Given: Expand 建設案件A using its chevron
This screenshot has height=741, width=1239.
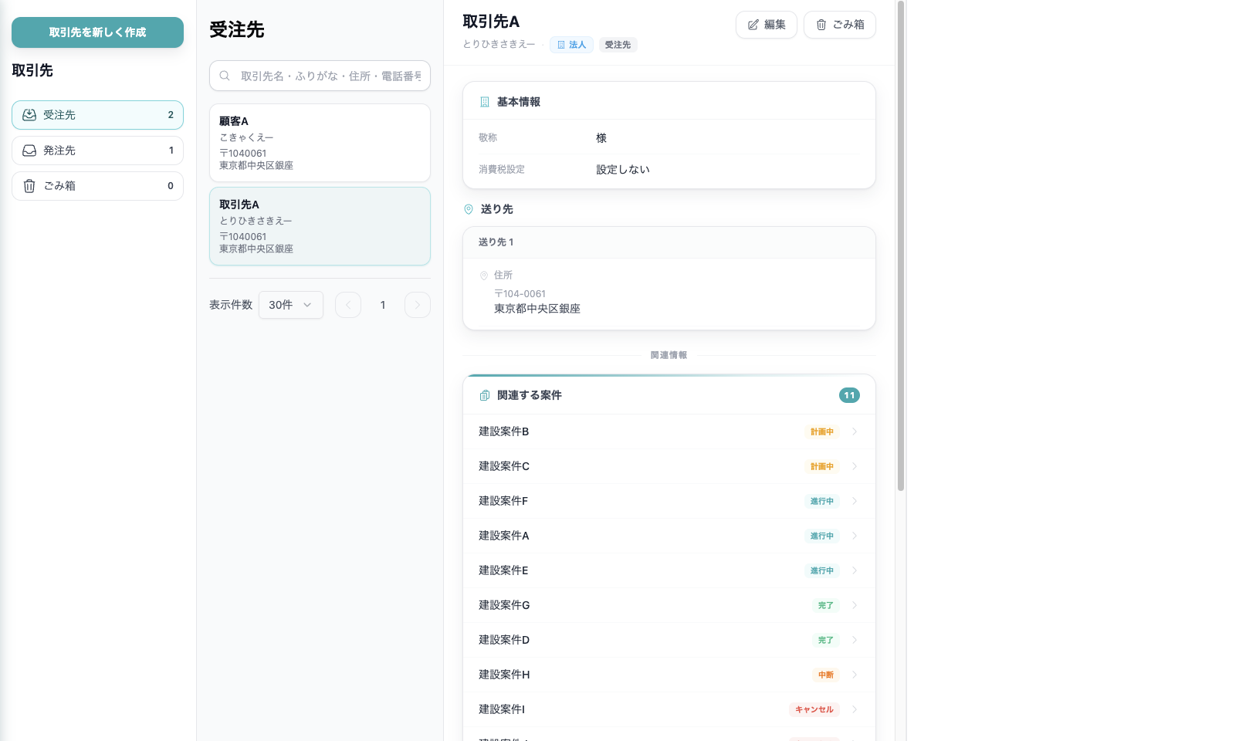Looking at the screenshot, I should pos(854,535).
